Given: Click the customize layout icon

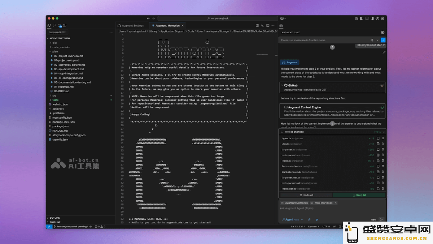Looking at the screenshot, I should [x=356, y=18].
